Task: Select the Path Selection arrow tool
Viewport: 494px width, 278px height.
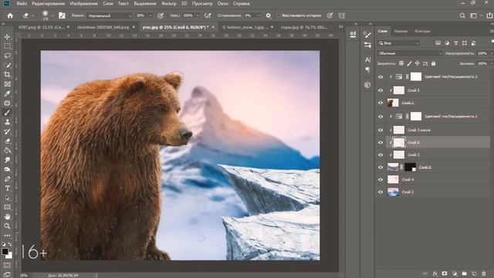Action: click(x=7, y=198)
